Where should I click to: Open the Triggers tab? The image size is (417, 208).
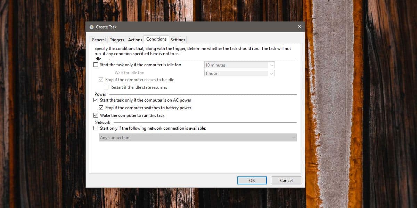tap(117, 40)
